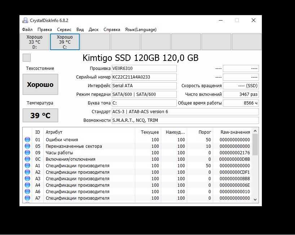Click the Raw-значения column header
295x235 pixels.
point(233,132)
